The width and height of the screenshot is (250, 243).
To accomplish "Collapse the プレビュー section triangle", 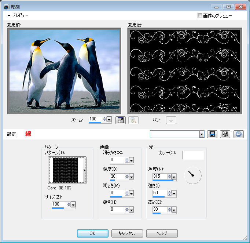I will (9, 16).
